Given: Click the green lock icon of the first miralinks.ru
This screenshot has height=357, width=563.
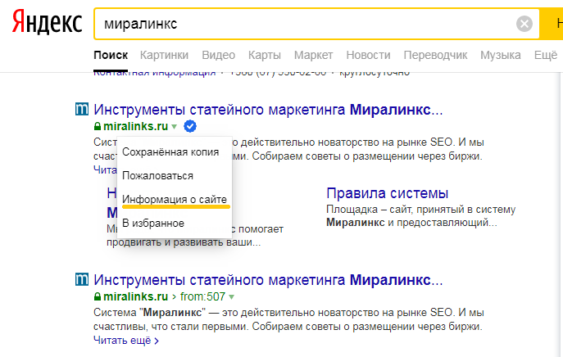Looking at the screenshot, I should coord(97,126).
